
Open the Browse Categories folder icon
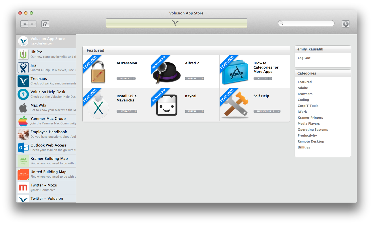coord(235,73)
